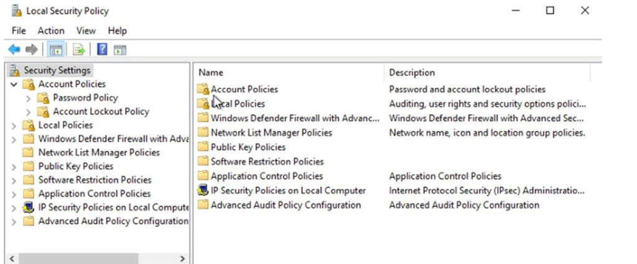Image resolution: width=637 pixels, height=264 pixels.
Task: Click Account Policies folder icon in list pane
Action: point(203,89)
